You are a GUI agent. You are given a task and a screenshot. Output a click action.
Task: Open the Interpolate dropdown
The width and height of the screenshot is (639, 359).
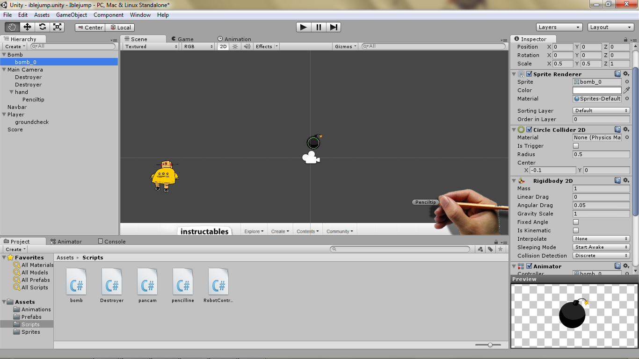coord(601,239)
